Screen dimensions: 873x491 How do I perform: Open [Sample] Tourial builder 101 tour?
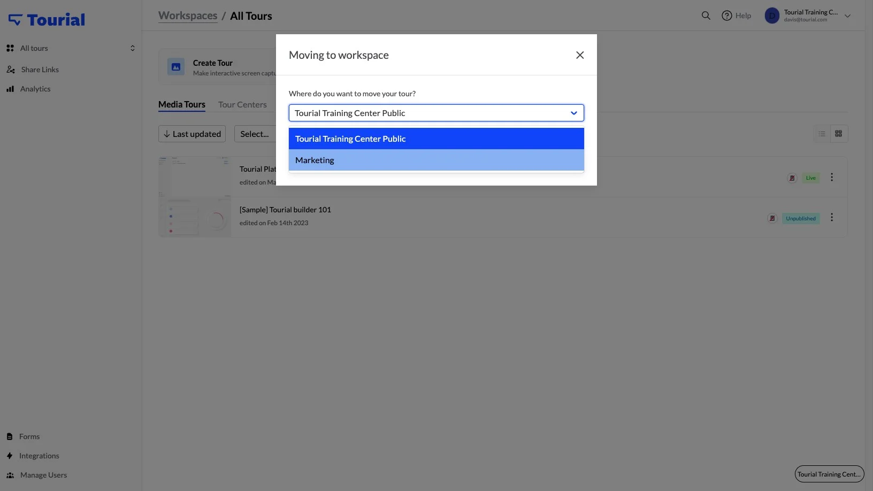[285, 210]
